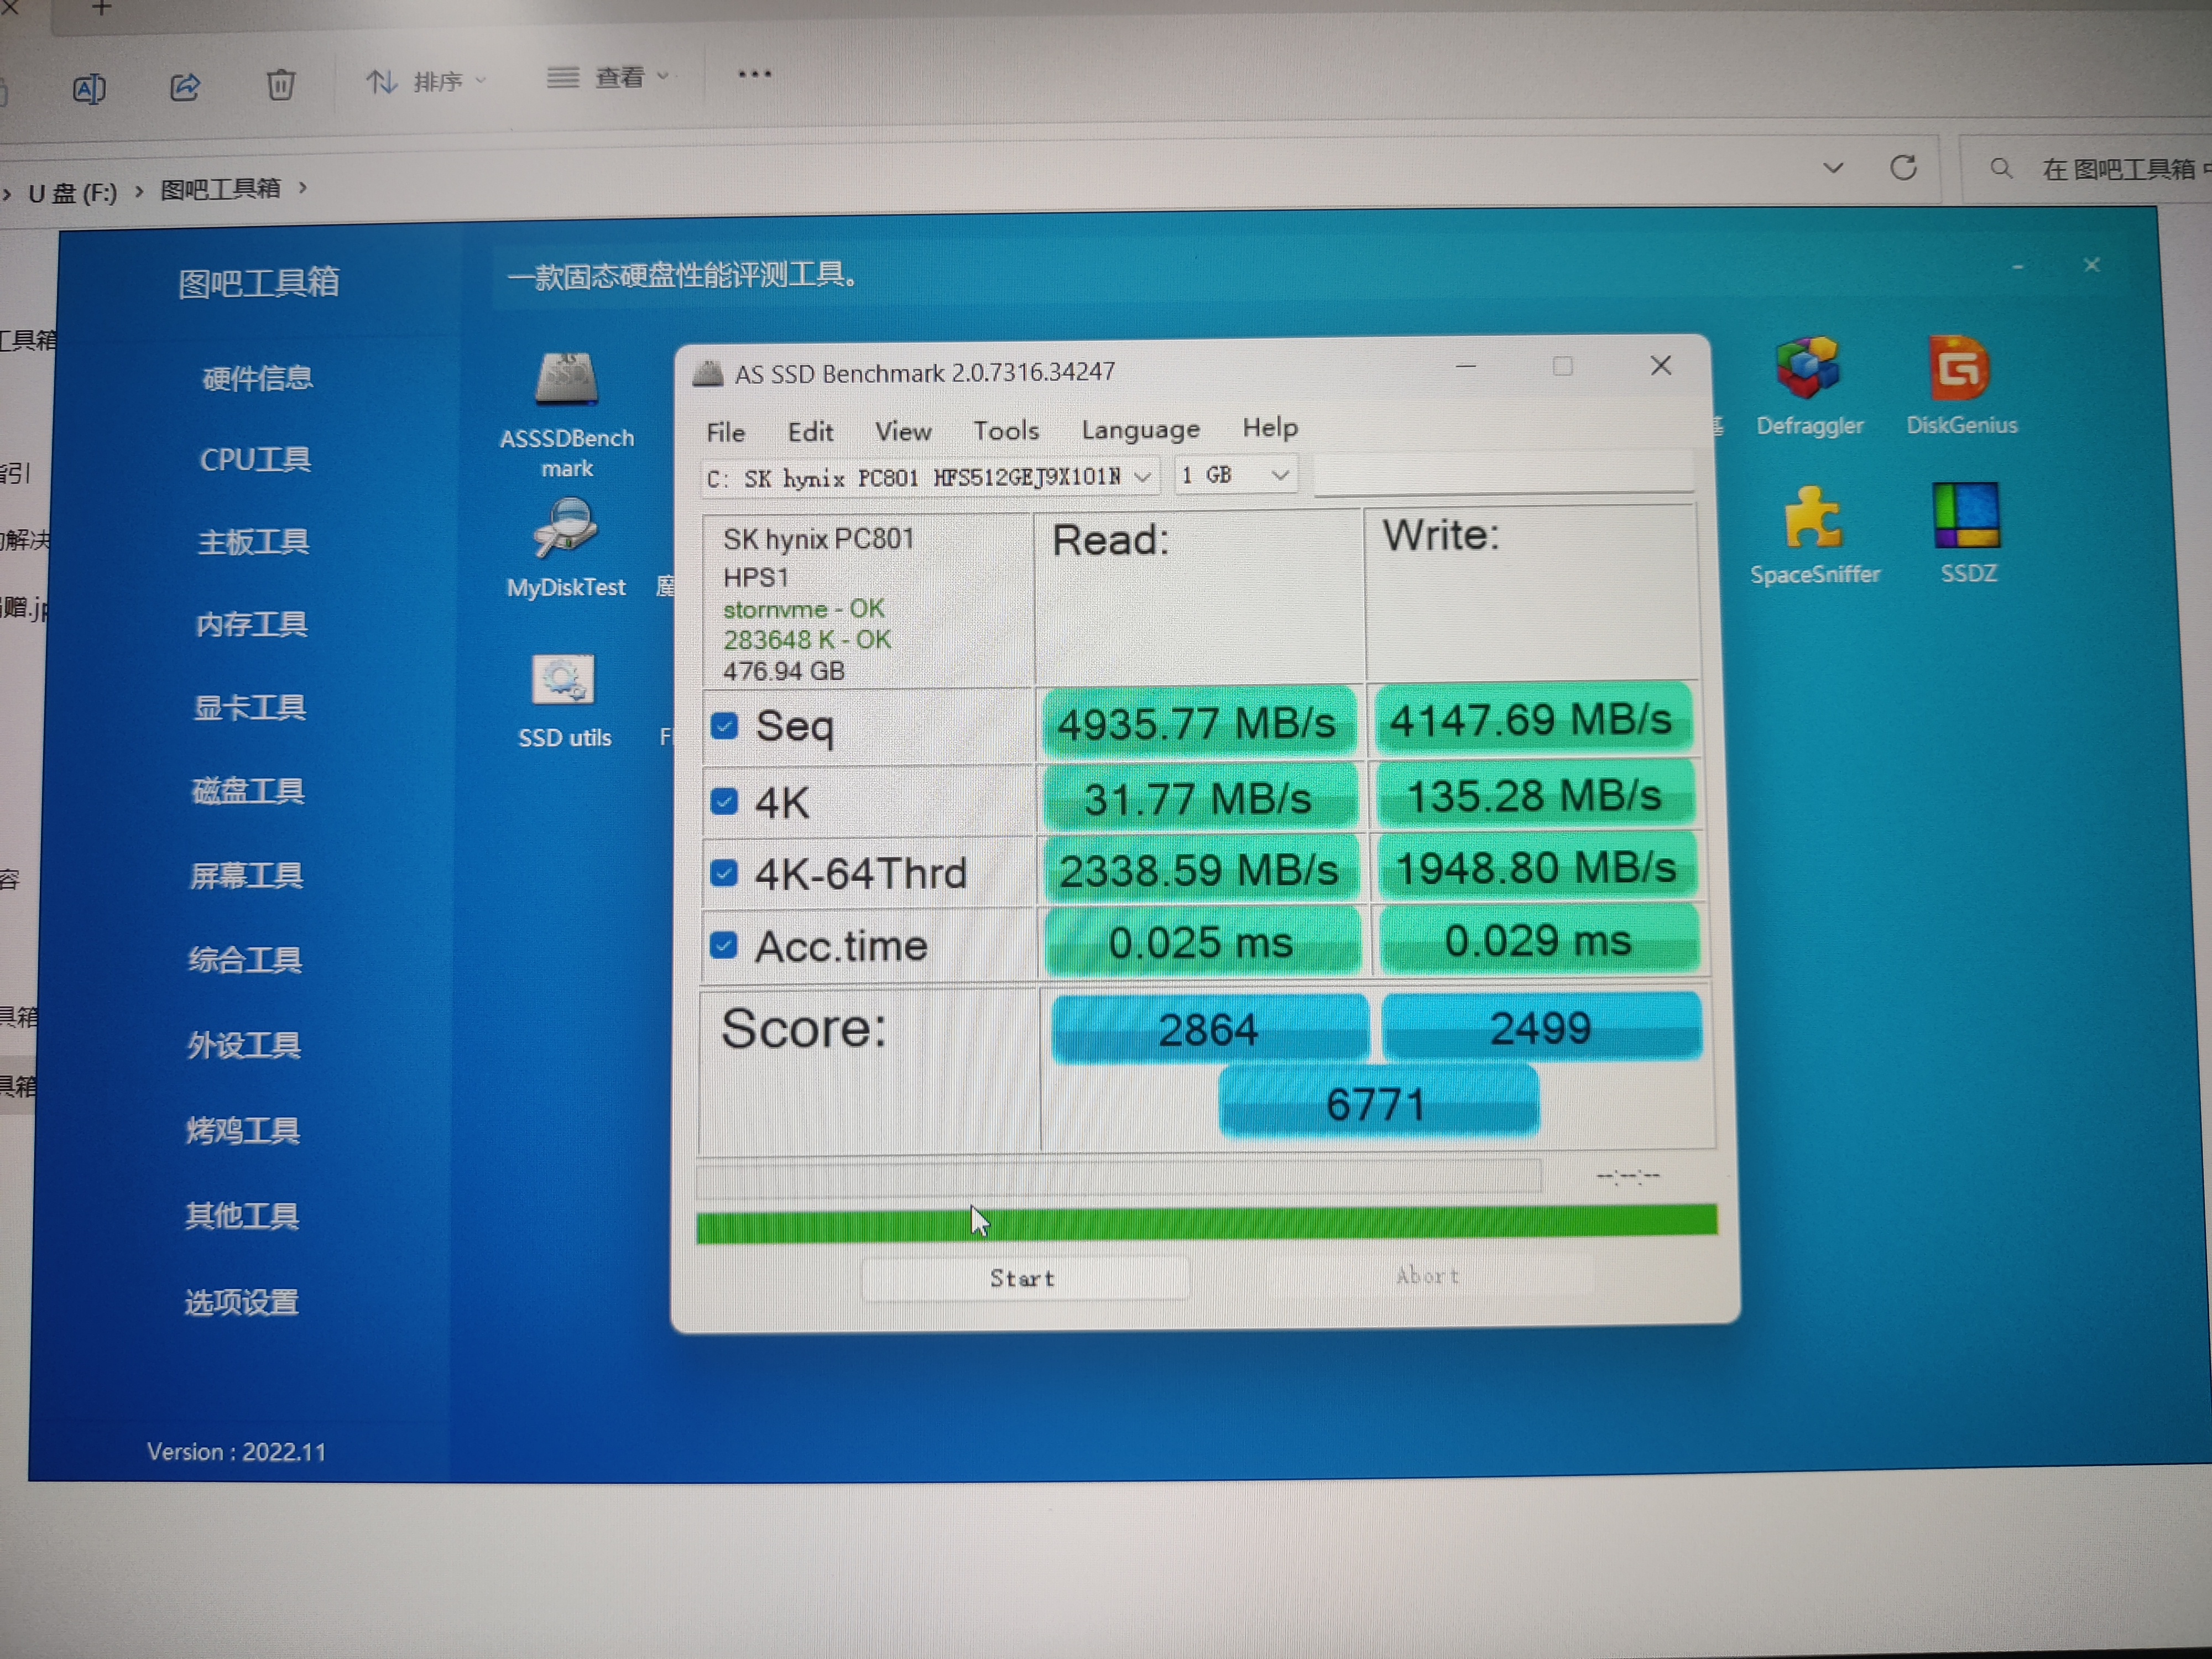Minimize the 图吧工具箱 window

click(x=2017, y=267)
